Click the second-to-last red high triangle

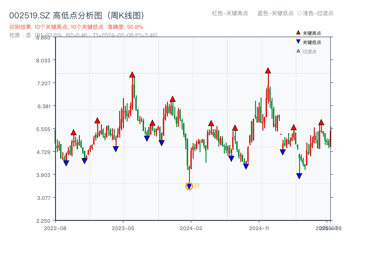point(294,127)
